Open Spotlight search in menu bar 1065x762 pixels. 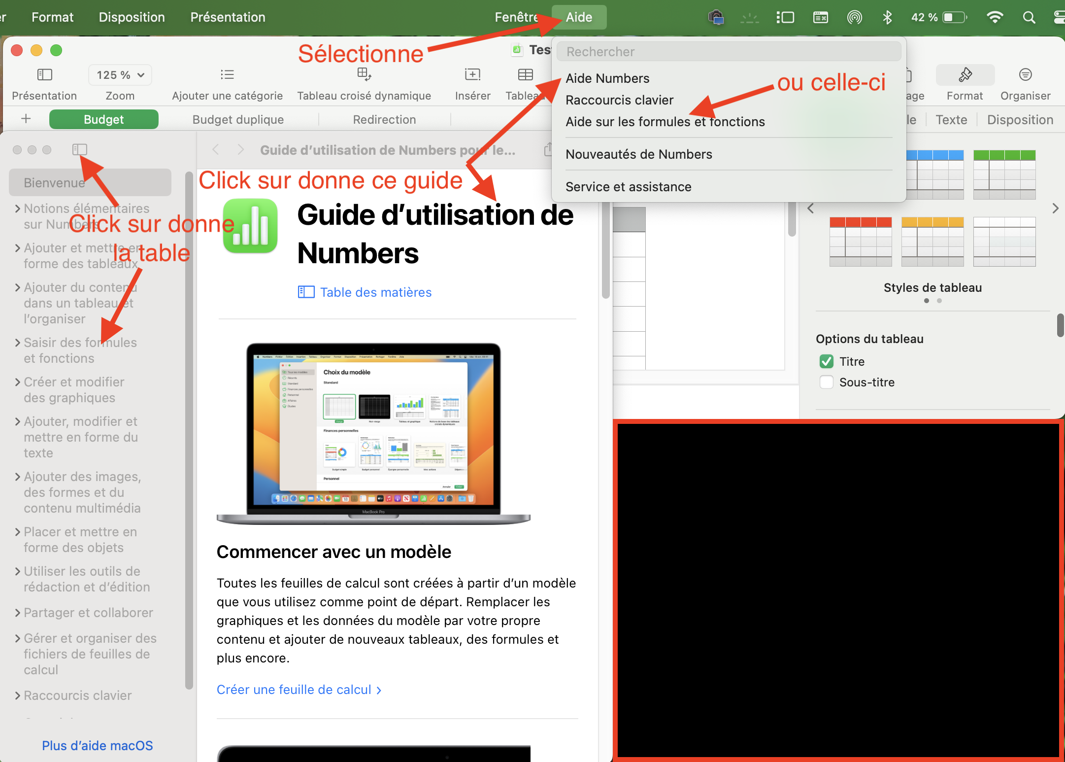coord(1029,18)
